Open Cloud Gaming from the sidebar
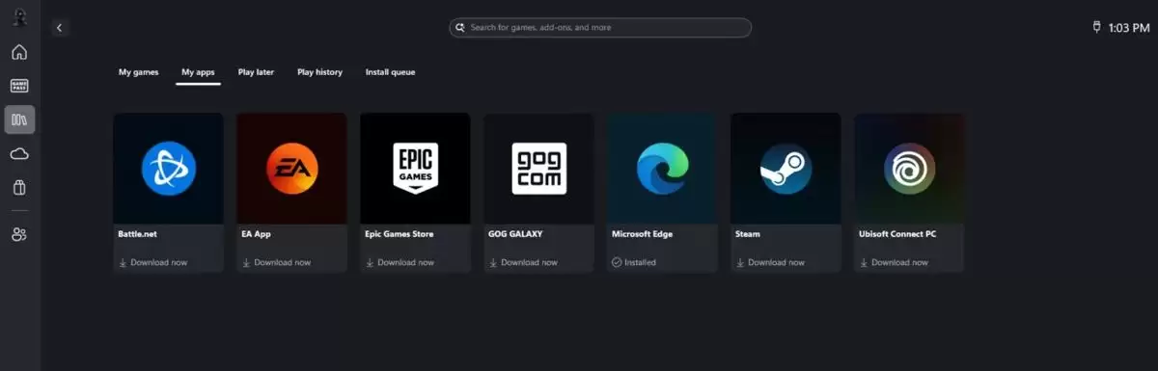Screen dimensions: 1158x371 click(19, 153)
